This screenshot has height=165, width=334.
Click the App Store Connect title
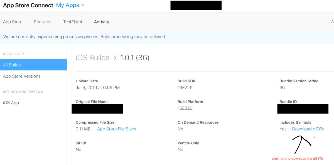(28, 6)
